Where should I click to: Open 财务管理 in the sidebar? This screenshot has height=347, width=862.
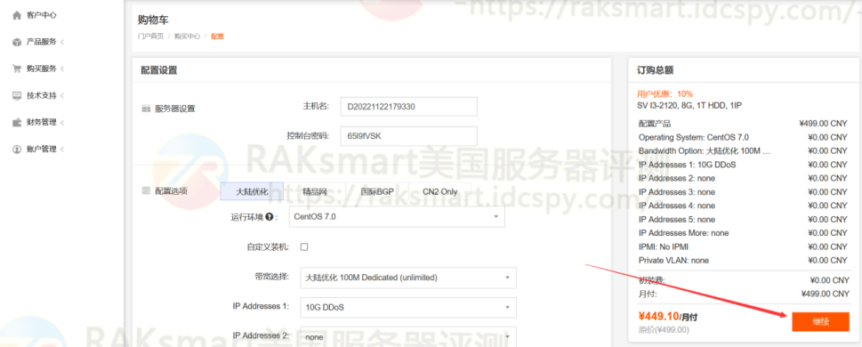click(x=41, y=122)
